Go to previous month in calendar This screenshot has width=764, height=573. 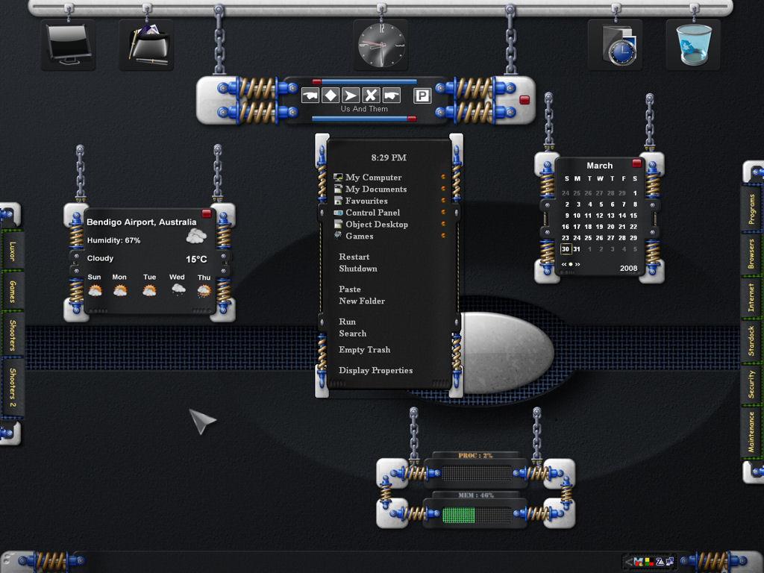tap(564, 264)
